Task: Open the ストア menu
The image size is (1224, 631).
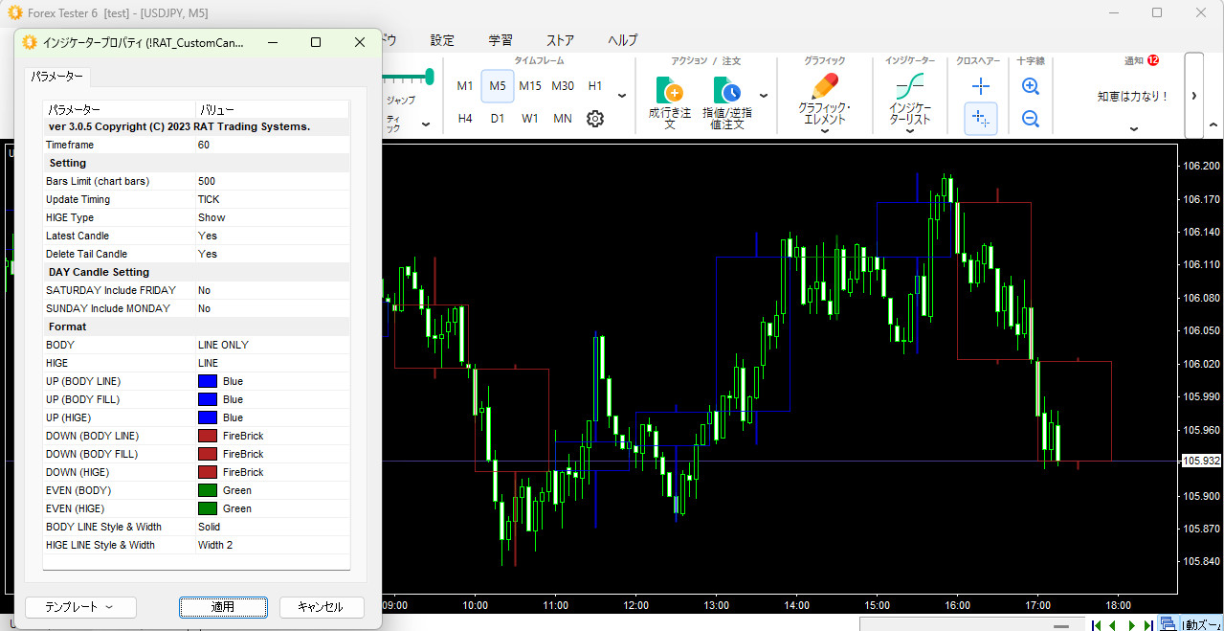Action: (x=561, y=40)
